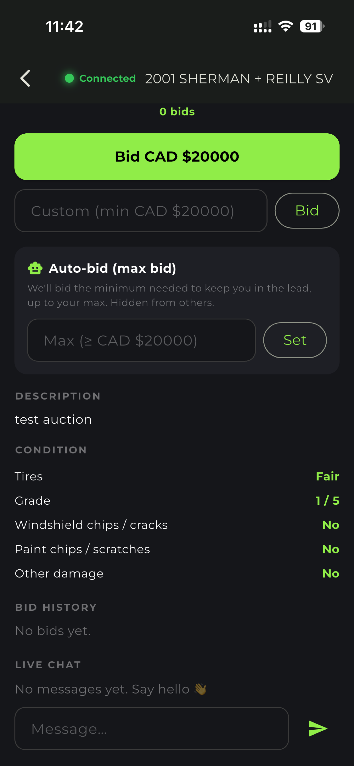Viewport: 354px width, 766px height.
Task: Focus the Max auto-bid amount field
Action: (141, 340)
